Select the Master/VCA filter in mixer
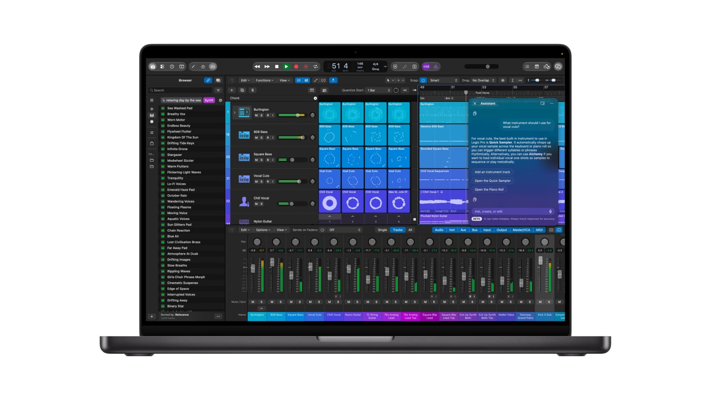The width and height of the screenshot is (711, 400). [x=521, y=230]
